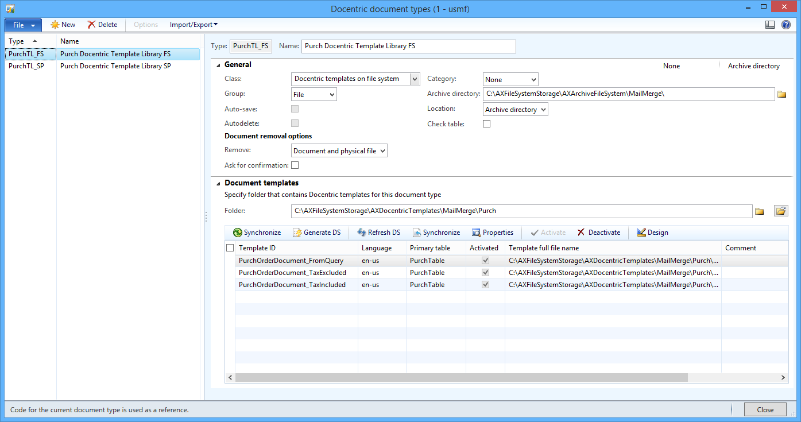Click the templates Folder path field

coord(521,211)
